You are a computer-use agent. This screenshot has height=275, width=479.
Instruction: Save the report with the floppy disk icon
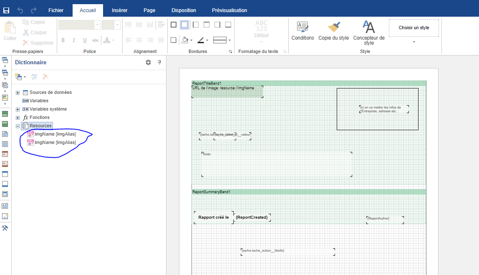pyautogui.click(x=6, y=10)
